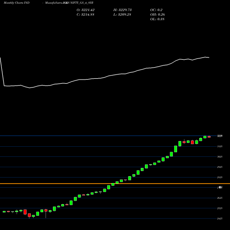Click the 3125 price axis label
The width and height of the screenshot is (230, 230).
click(220, 146)
